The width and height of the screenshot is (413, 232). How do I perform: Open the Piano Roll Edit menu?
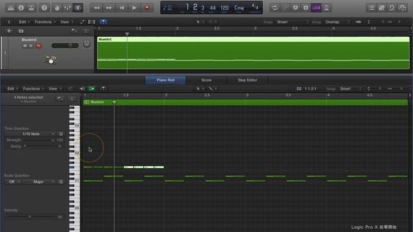12,89
